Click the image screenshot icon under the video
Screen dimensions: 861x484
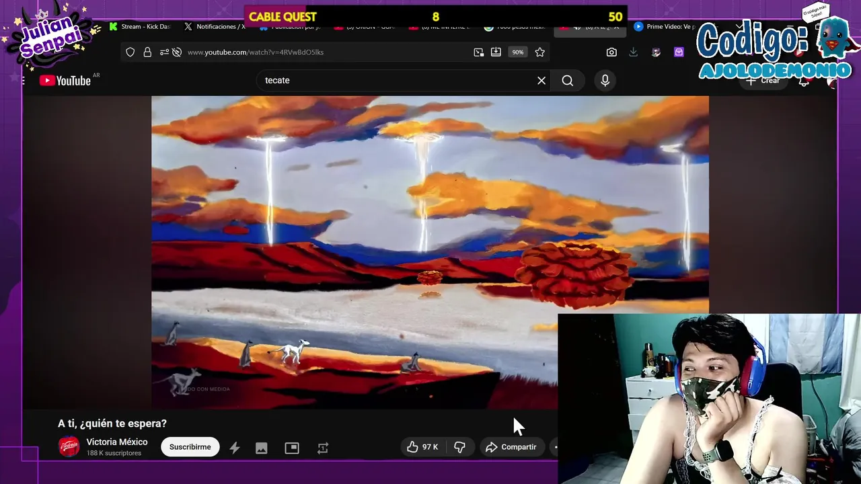262,448
